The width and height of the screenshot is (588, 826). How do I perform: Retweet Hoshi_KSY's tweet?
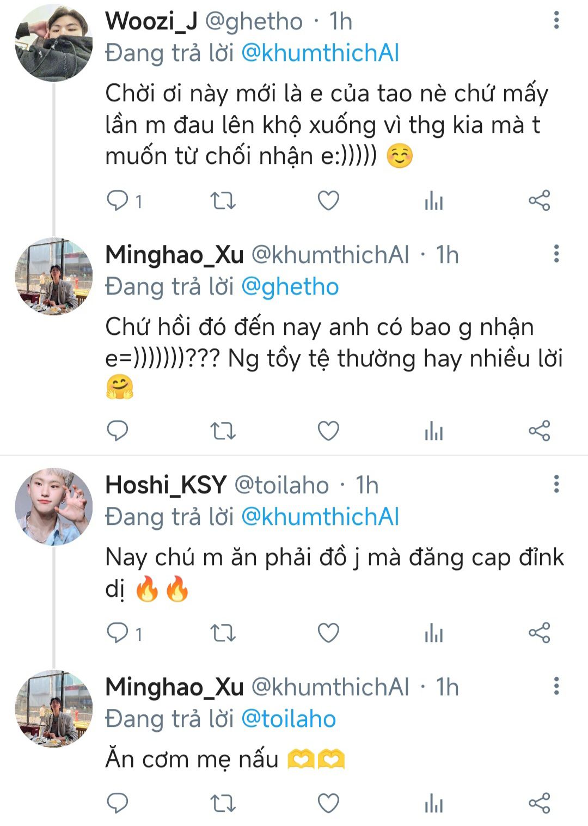(x=223, y=633)
